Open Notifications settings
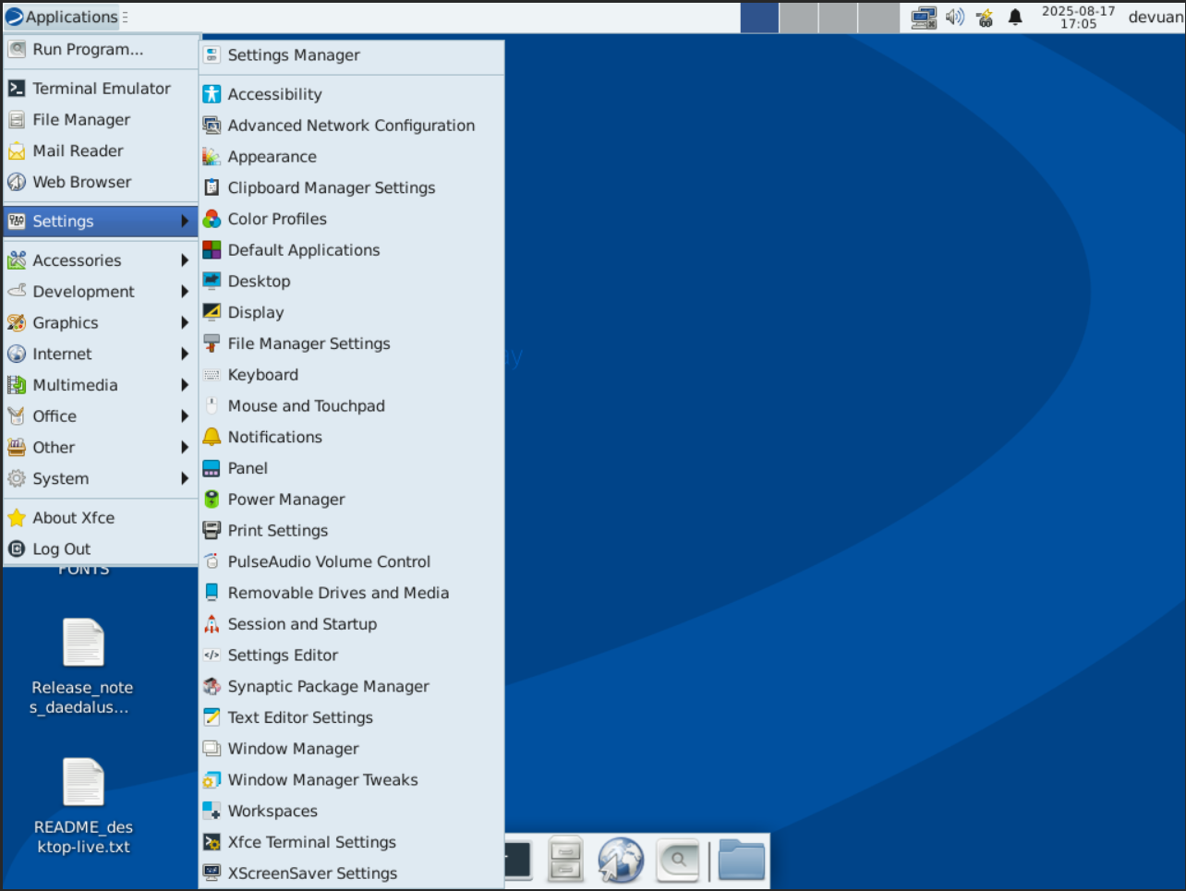This screenshot has height=891, width=1186. click(x=352, y=438)
